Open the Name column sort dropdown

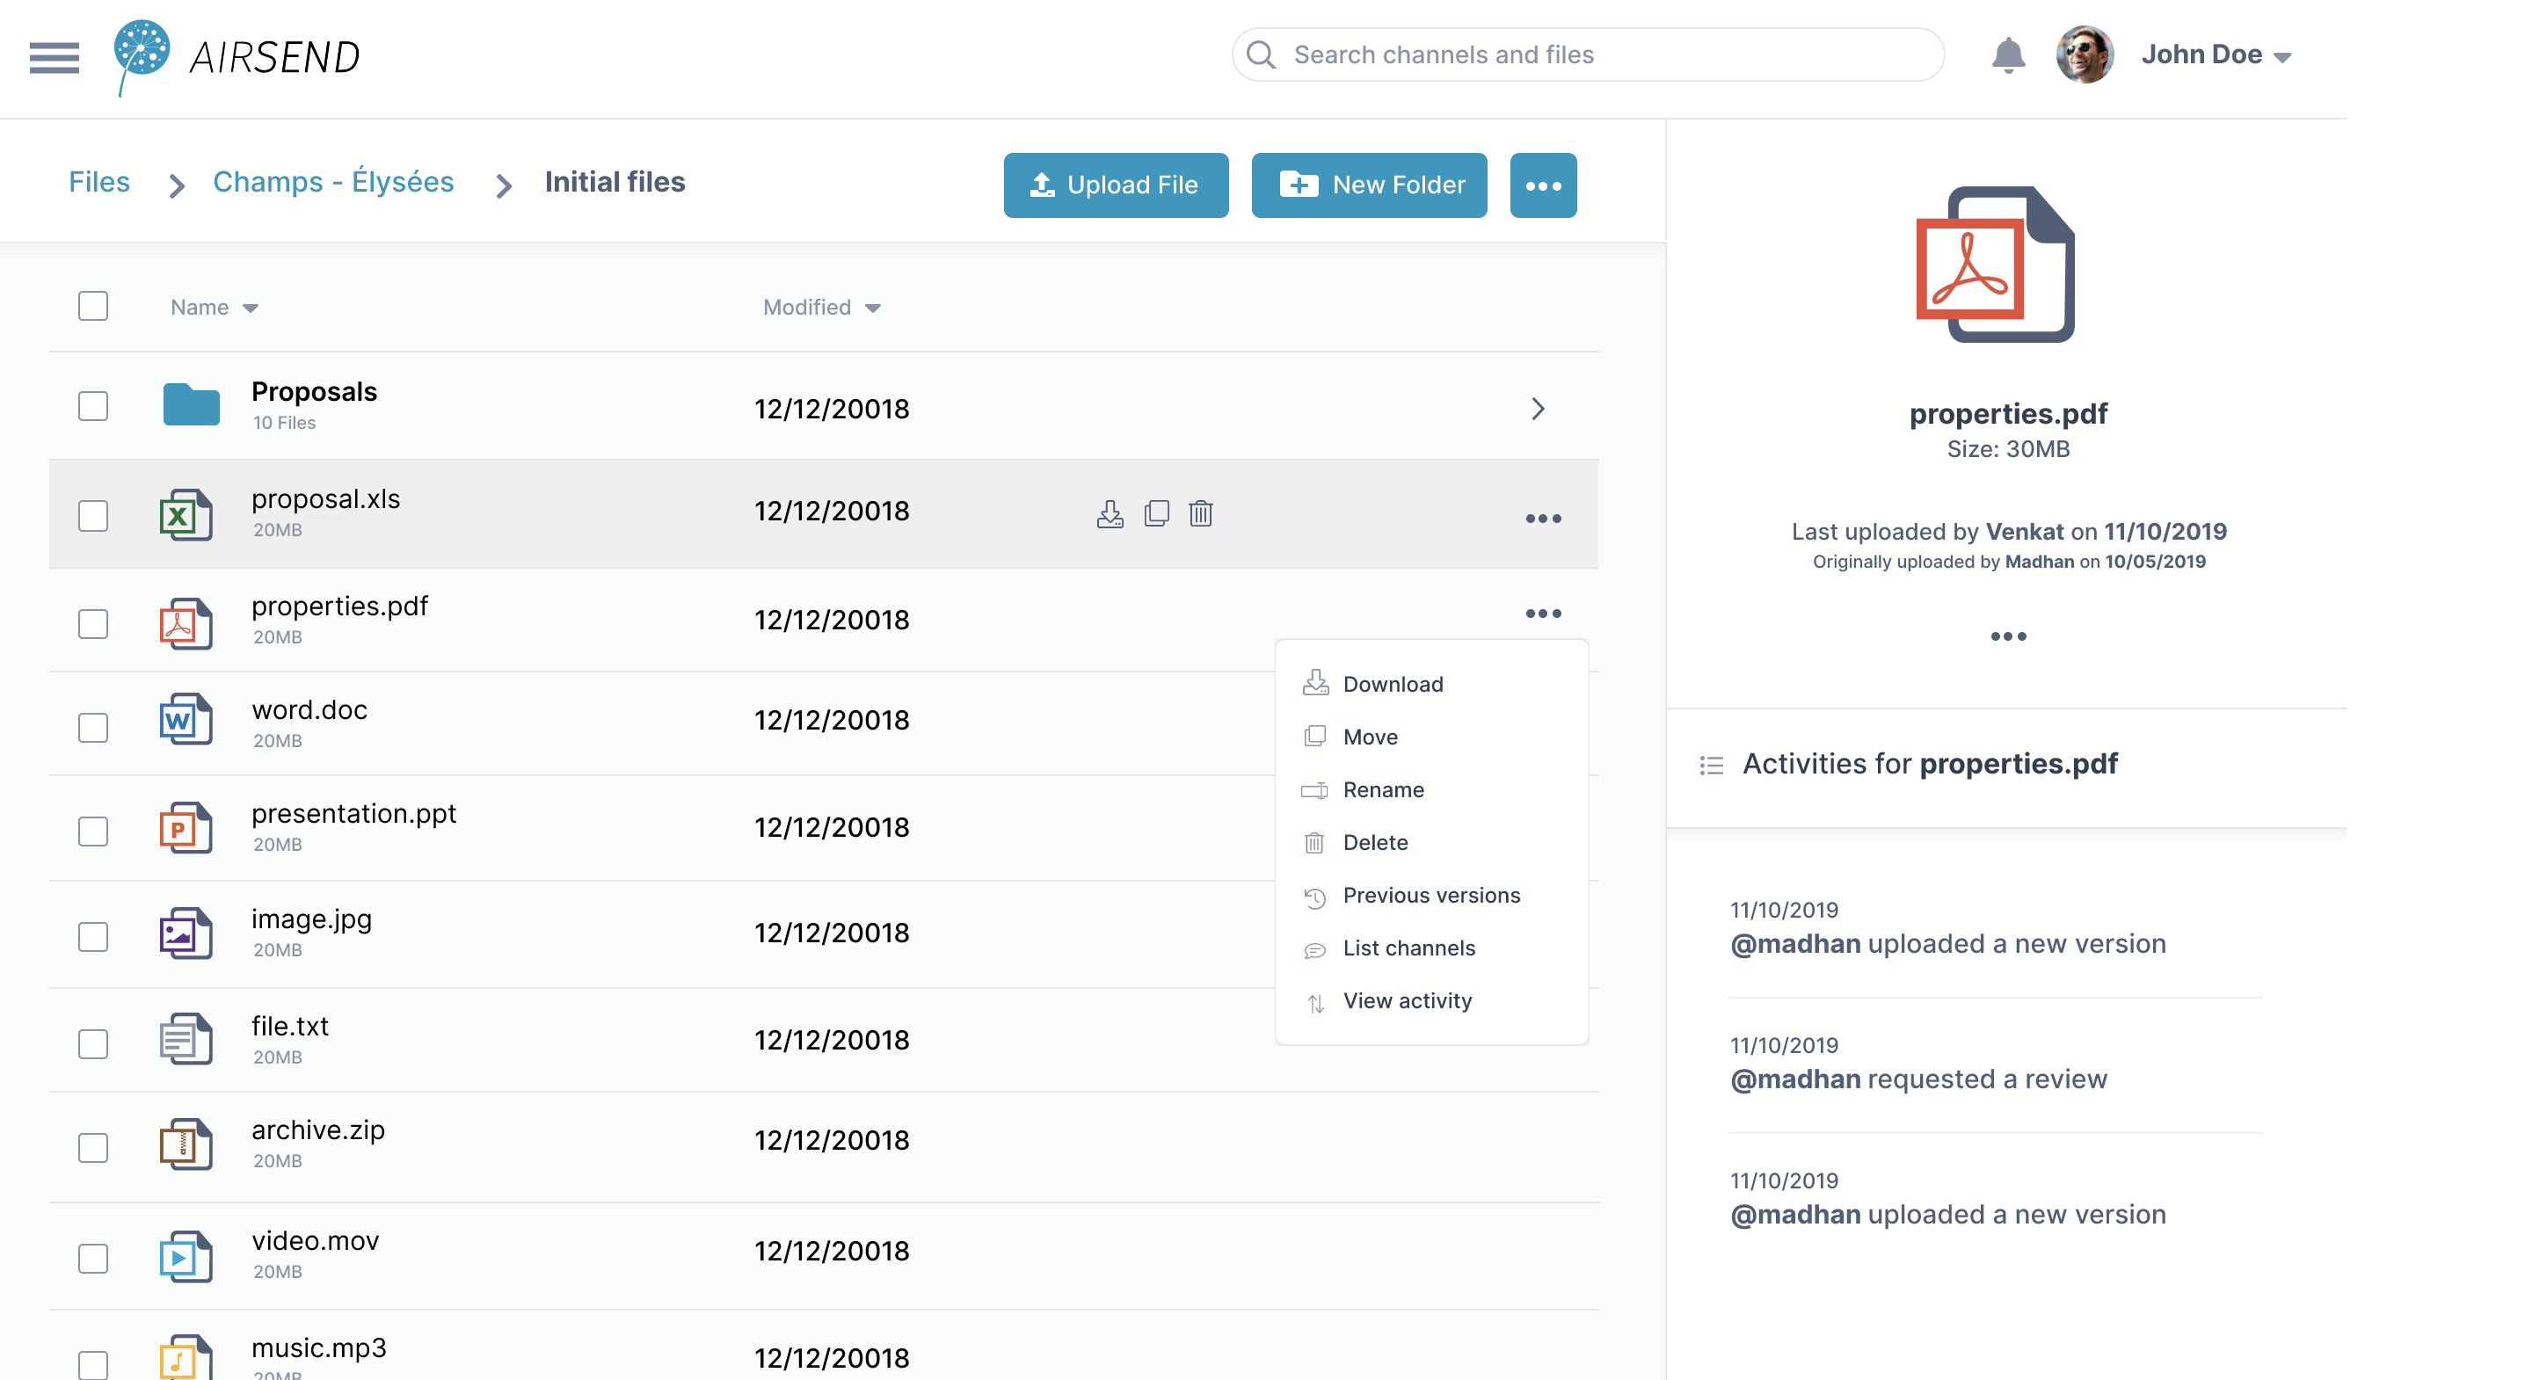[x=249, y=308]
